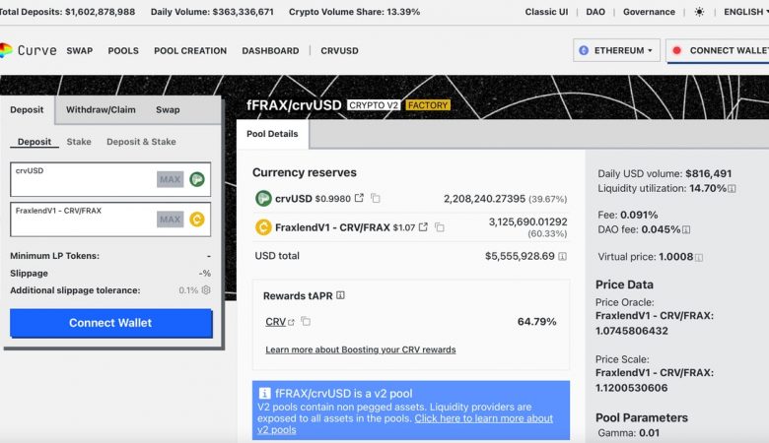Click the CRYPTO V2 badge
The image size is (769, 443).
point(374,105)
